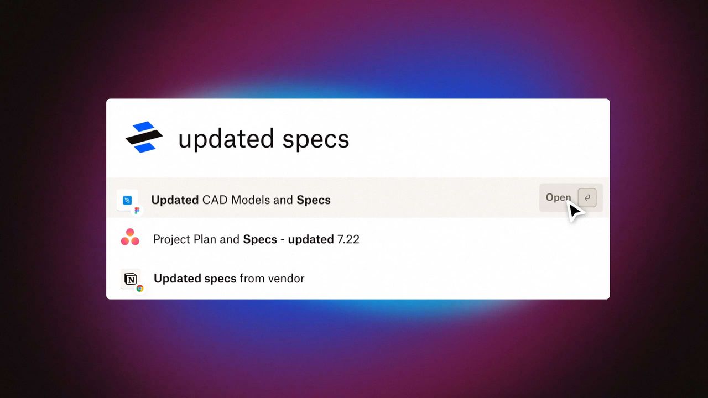Click the word 'specs' in search query
The width and height of the screenshot is (708, 398).
tap(316, 139)
